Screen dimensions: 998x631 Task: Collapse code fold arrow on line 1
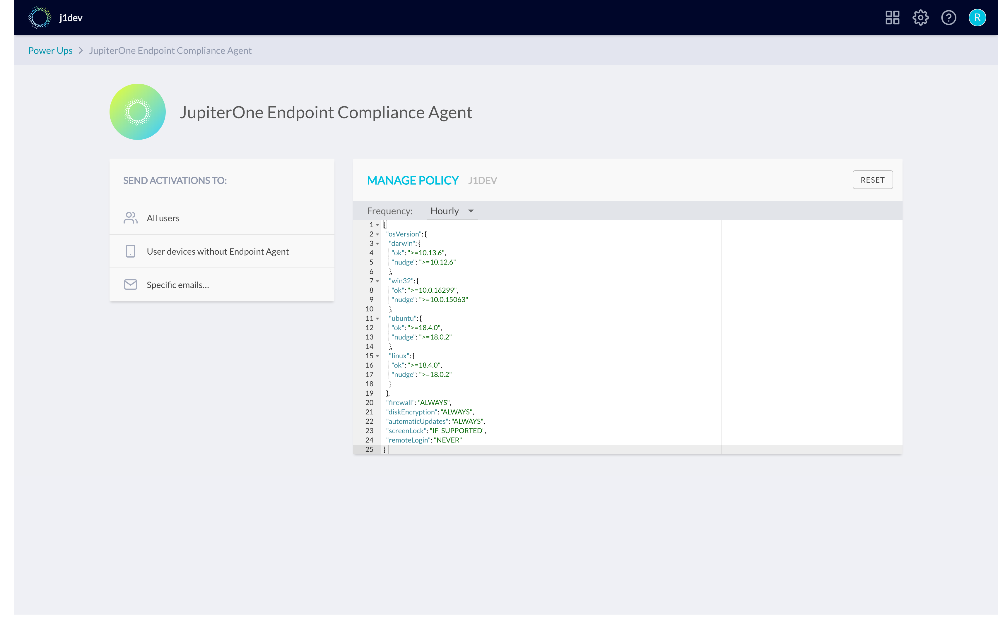click(x=377, y=225)
